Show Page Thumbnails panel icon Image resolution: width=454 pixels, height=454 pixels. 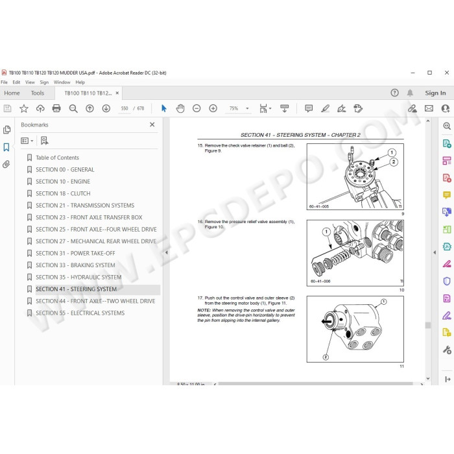click(6, 130)
